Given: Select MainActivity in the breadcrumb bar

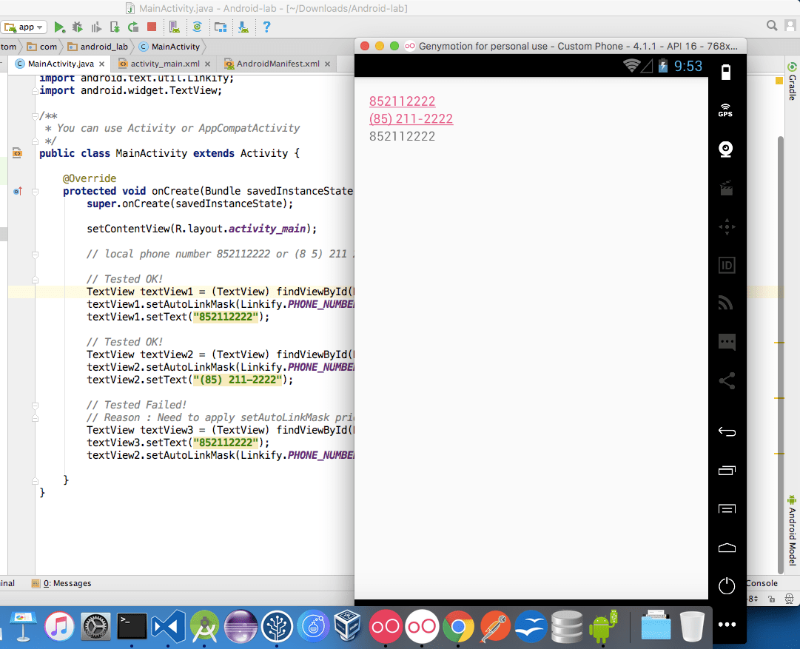Looking at the screenshot, I should pyautogui.click(x=170, y=47).
